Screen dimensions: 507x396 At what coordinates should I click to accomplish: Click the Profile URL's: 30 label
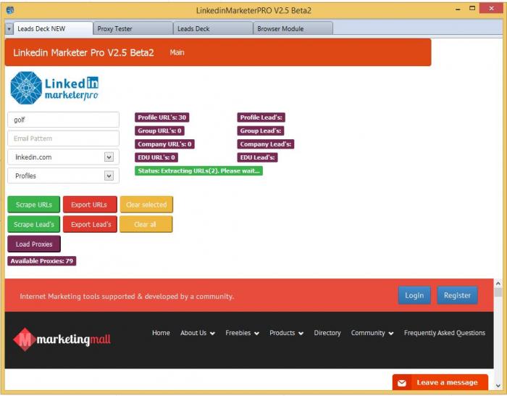162,117
